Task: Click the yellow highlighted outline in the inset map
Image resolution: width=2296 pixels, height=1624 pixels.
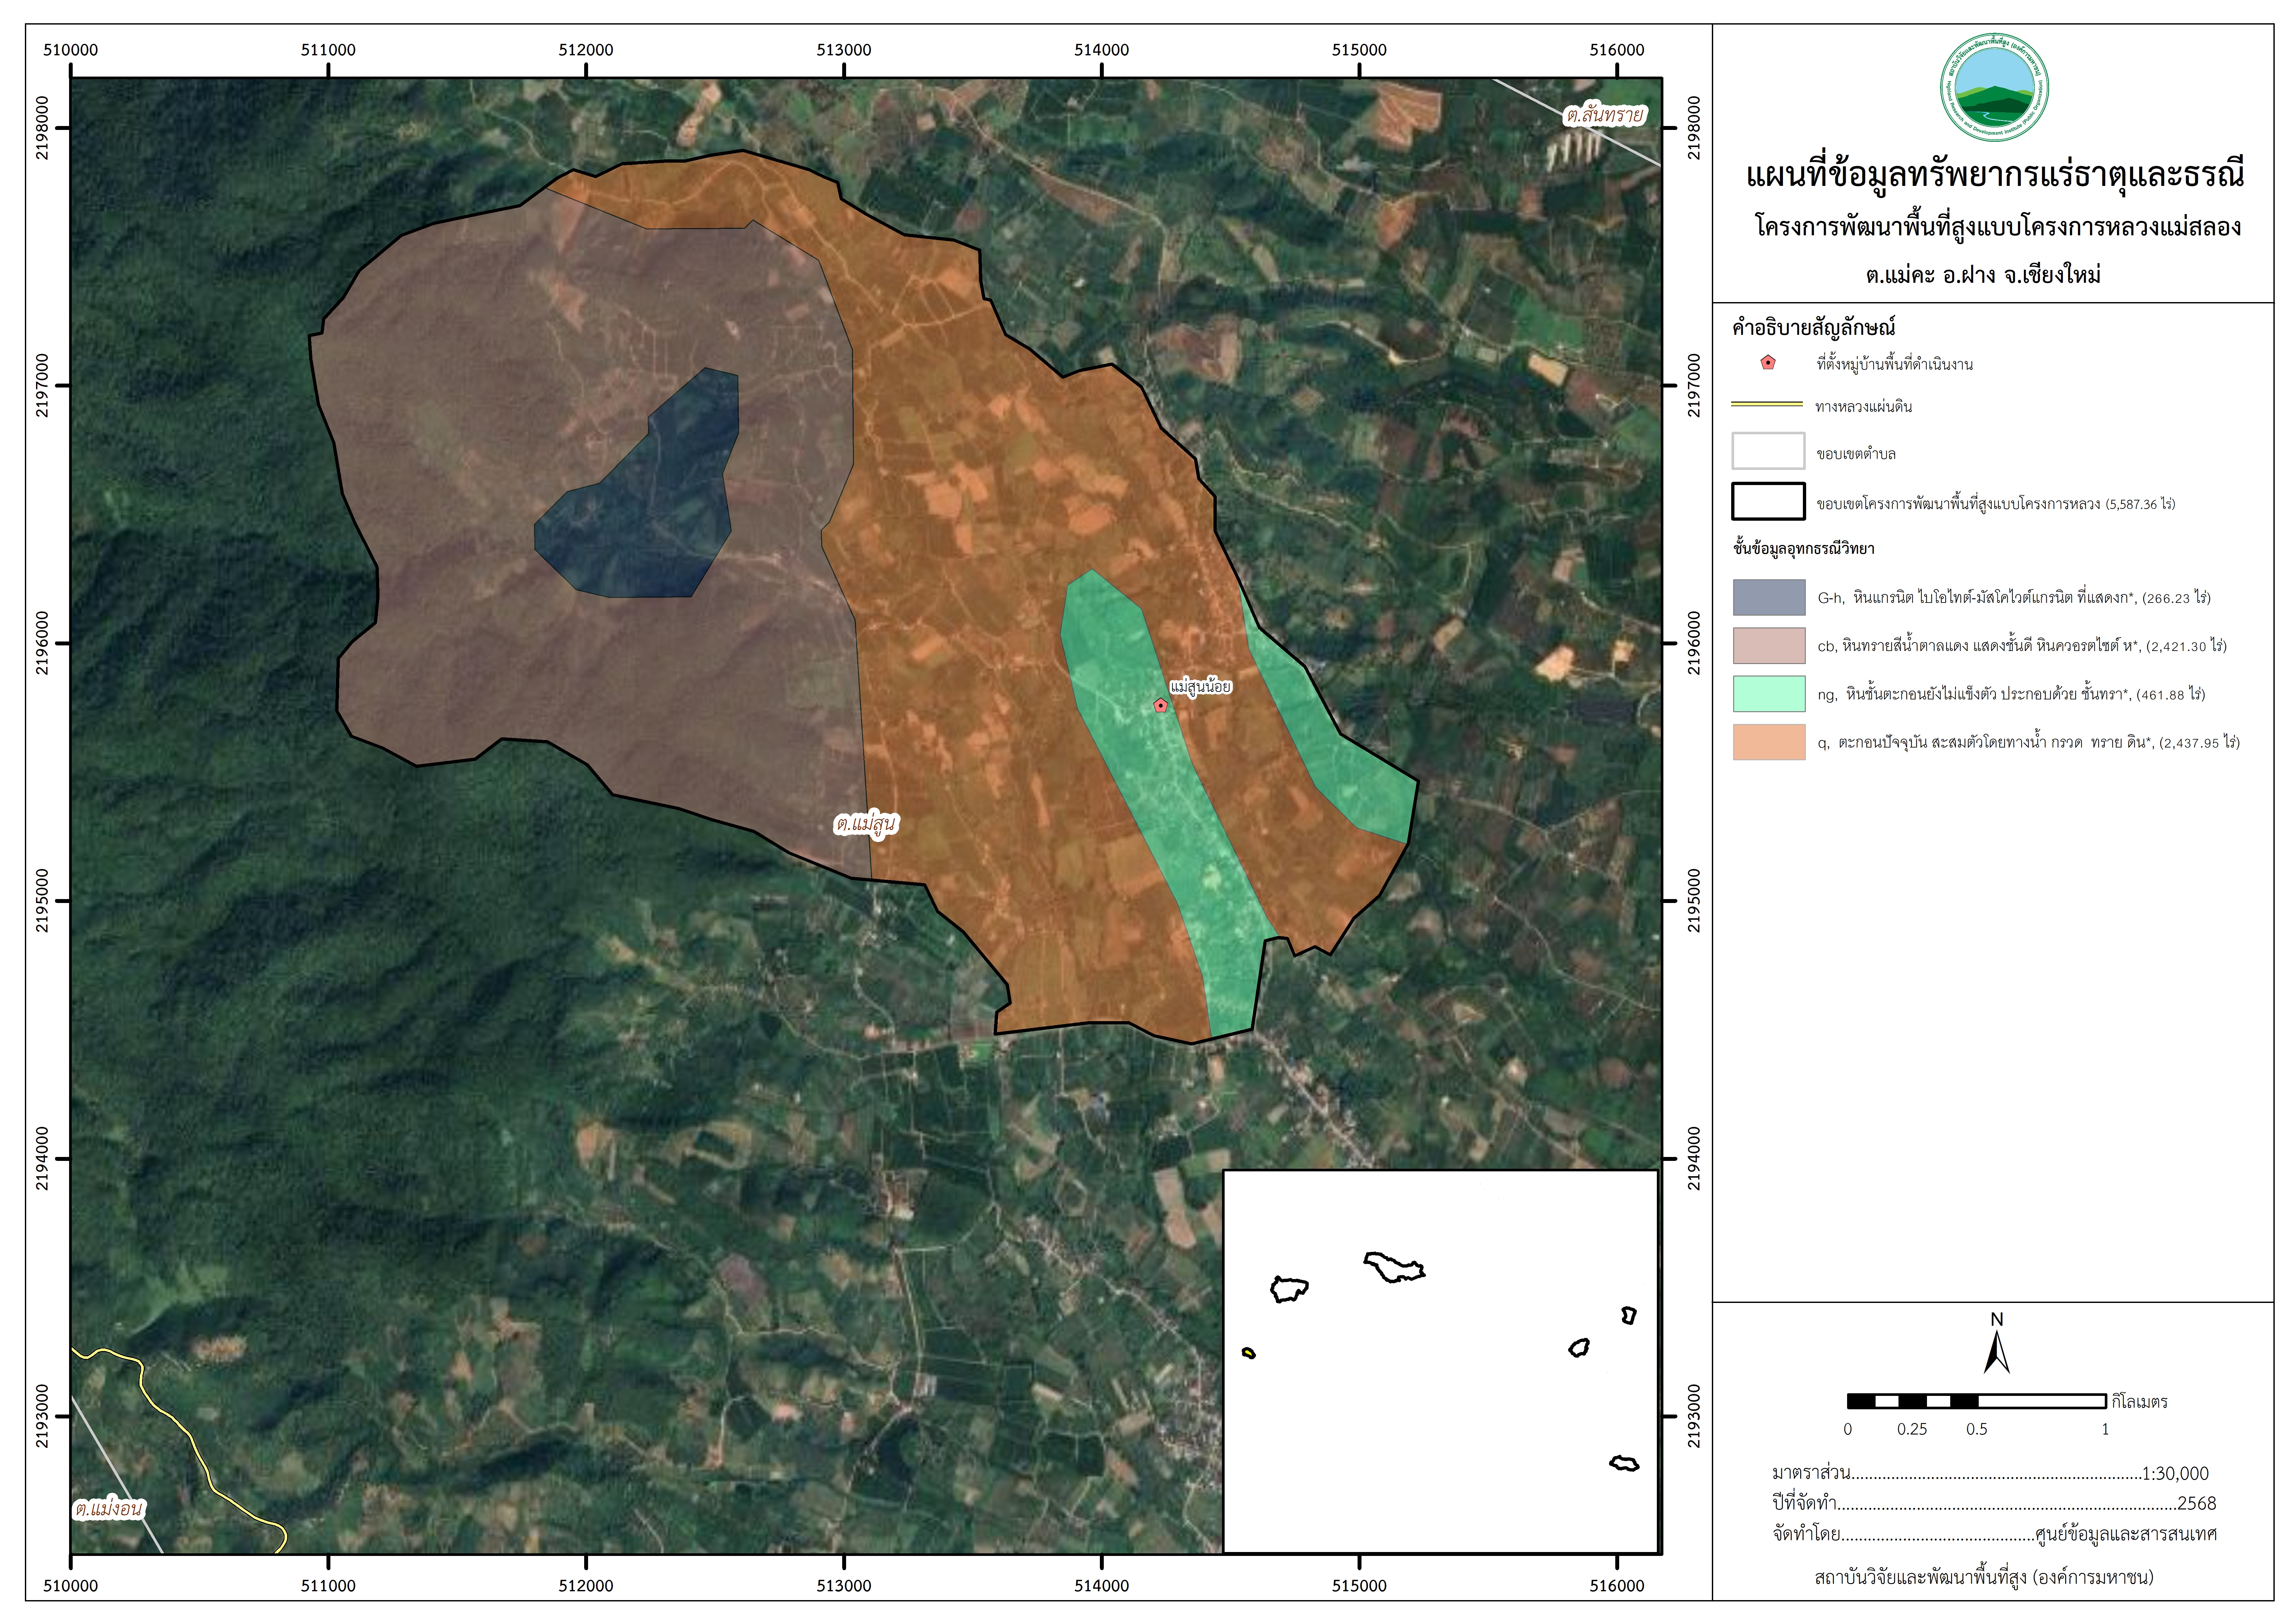Action: (x=1249, y=1353)
